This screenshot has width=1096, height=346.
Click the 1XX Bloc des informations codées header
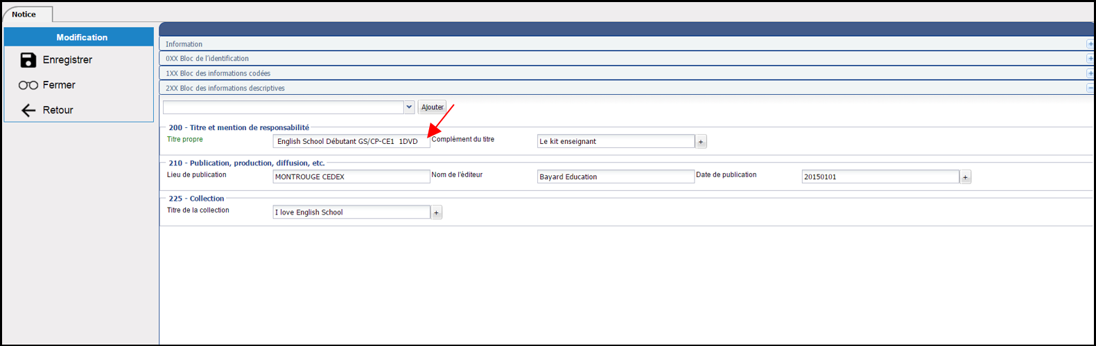point(627,73)
